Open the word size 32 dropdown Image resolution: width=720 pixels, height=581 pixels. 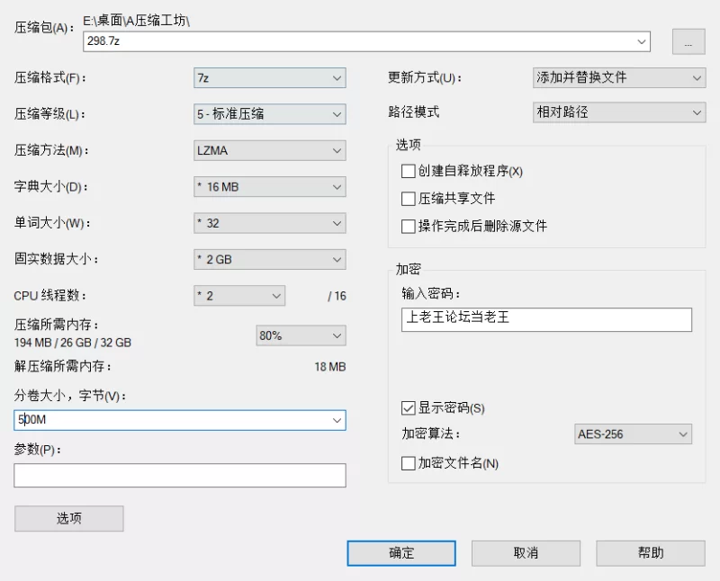point(269,223)
